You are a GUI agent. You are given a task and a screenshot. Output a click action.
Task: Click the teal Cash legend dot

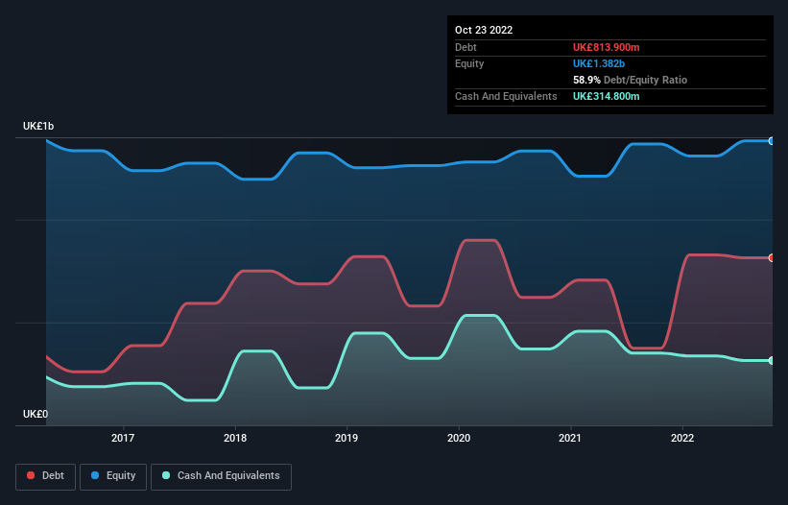tap(166, 475)
